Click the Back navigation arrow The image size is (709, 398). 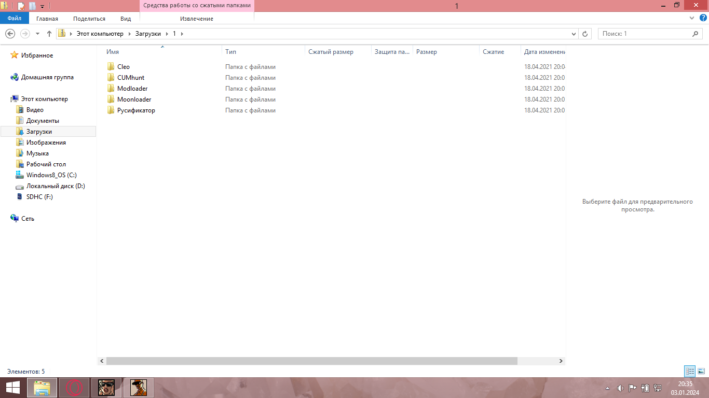click(10, 34)
